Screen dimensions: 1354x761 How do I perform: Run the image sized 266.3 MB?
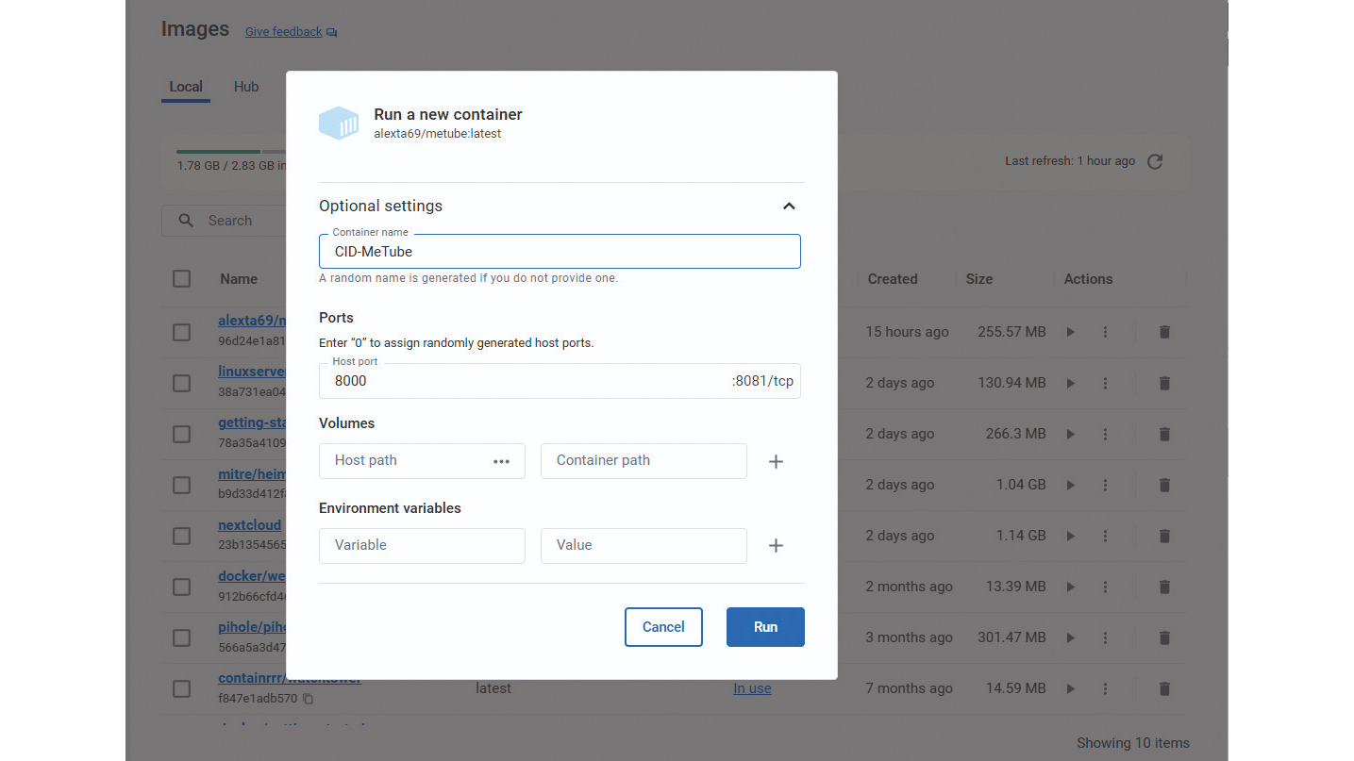point(1071,434)
